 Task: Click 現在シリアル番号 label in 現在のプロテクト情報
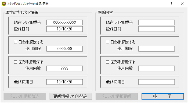27,22
